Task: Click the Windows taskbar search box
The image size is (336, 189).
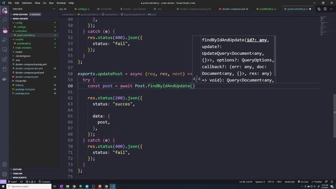Action: coord(29,186)
